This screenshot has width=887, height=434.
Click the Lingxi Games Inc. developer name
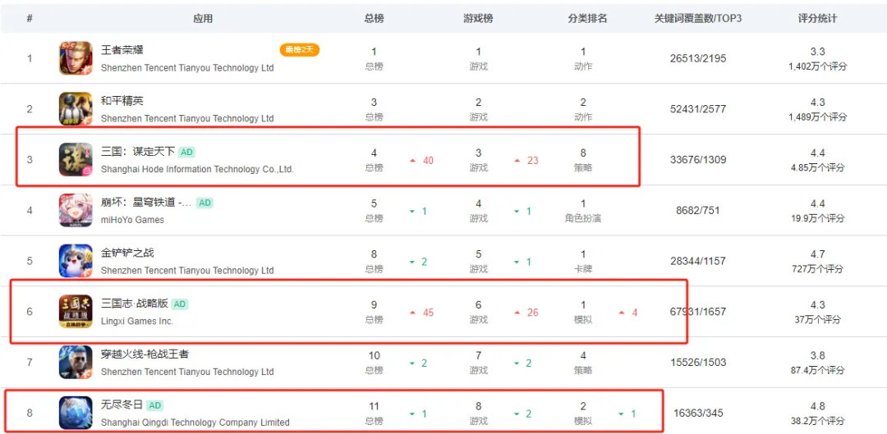tap(137, 321)
